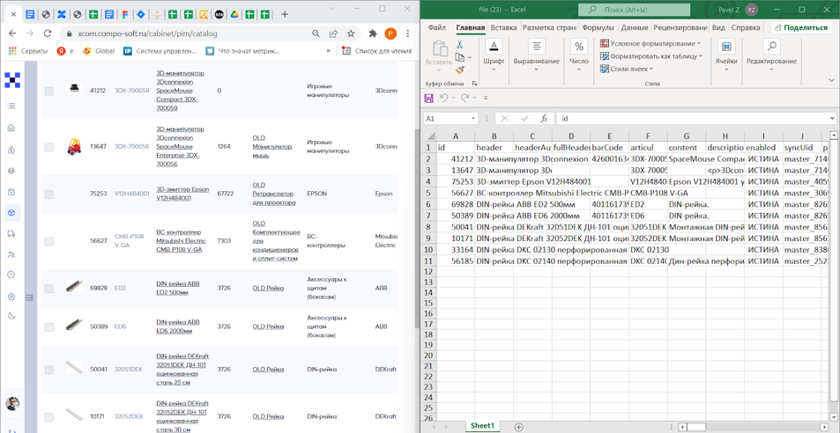
Task: Click the Cut scissors icon in Excel
Action: click(x=459, y=44)
